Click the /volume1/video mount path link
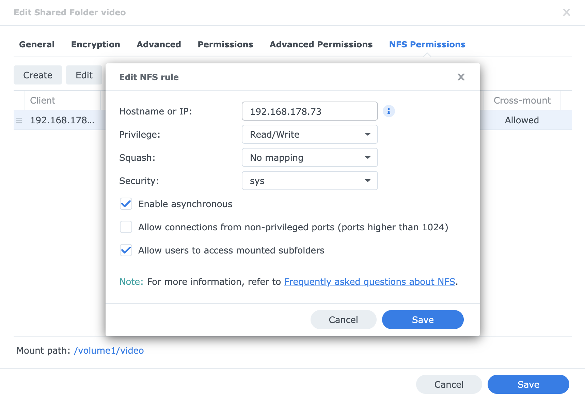The image size is (585, 400). tap(109, 350)
